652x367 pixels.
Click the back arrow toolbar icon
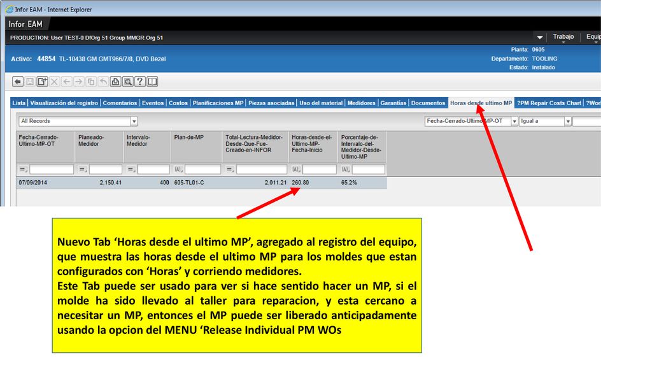coord(17,82)
